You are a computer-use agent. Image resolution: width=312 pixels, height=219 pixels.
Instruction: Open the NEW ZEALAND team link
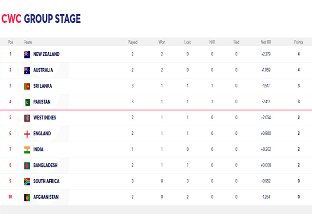[46, 54]
